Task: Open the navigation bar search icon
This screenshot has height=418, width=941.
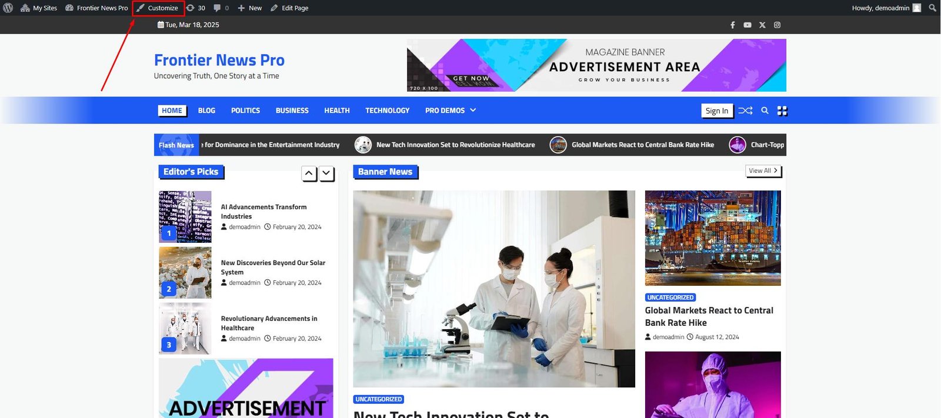Action: [765, 111]
